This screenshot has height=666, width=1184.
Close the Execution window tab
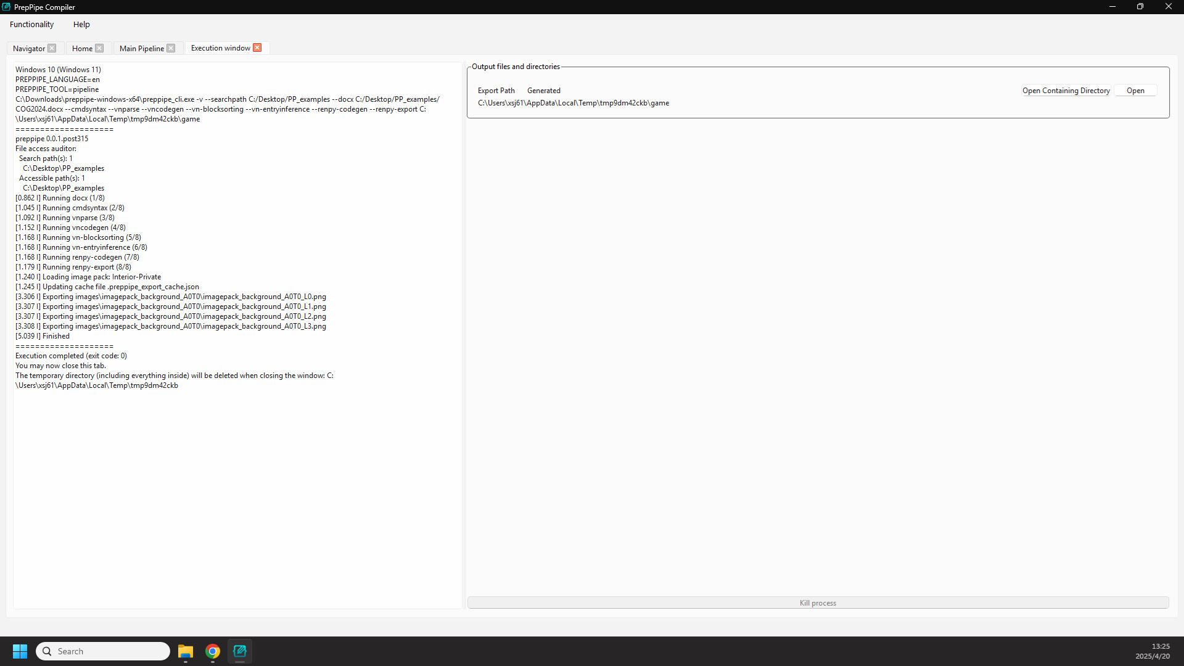257,47
